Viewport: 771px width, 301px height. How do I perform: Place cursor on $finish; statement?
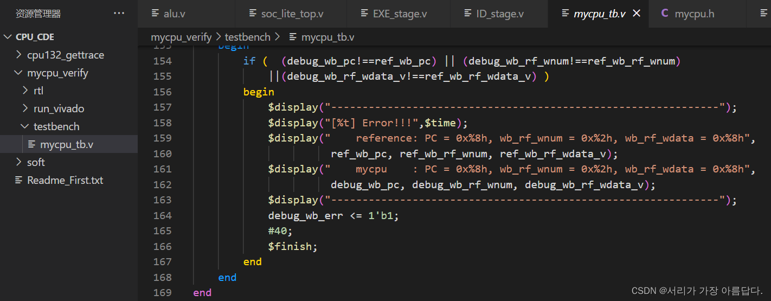(293, 246)
